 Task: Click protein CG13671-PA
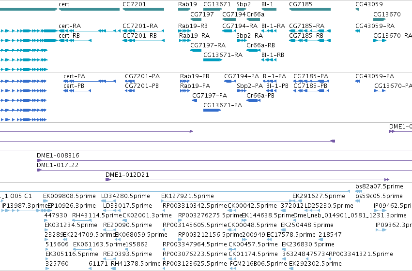click(x=223, y=105)
